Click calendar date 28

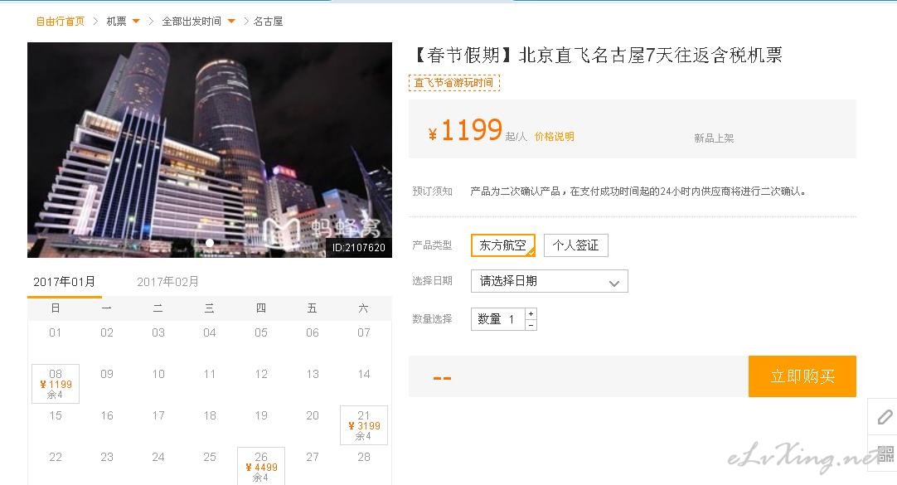click(x=364, y=457)
